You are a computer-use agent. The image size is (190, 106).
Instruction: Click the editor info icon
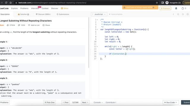[x=173, y=14]
